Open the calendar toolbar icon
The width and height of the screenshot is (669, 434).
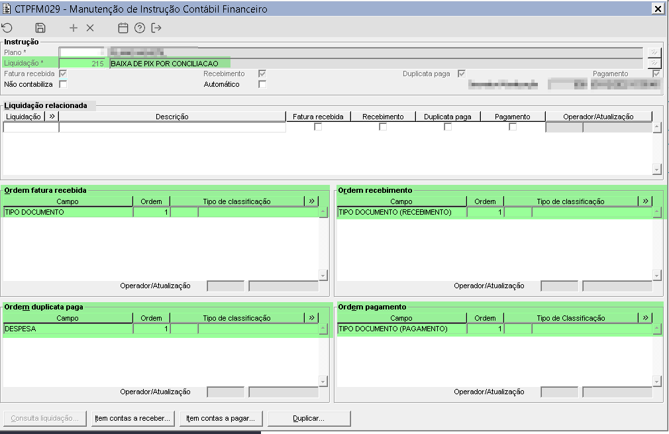tap(123, 28)
